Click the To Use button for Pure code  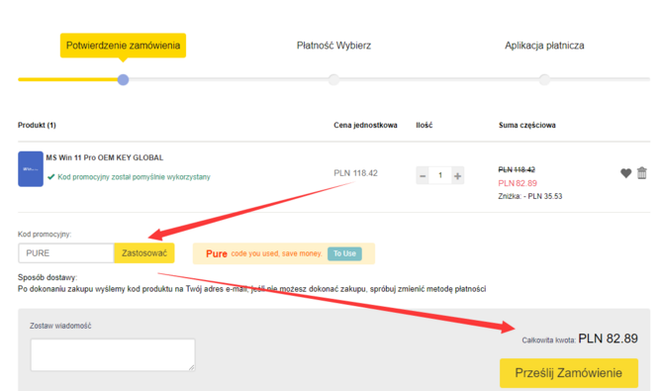(344, 253)
